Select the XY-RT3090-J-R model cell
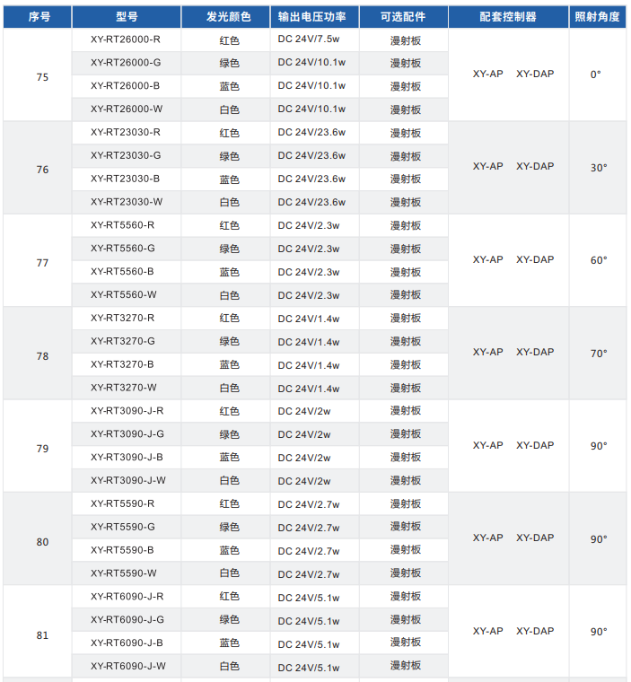Image resolution: width=631 pixels, height=682 pixels. point(127,411)
